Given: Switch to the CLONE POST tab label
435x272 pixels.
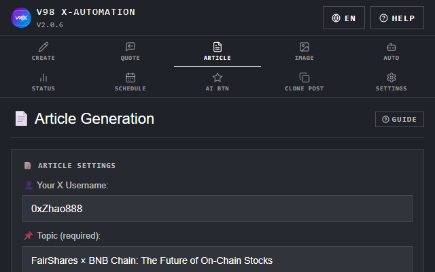Looking at the screenshot, I should [304, 88].
